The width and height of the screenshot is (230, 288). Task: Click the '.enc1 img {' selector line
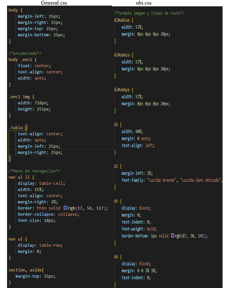(x=21, y=97)
